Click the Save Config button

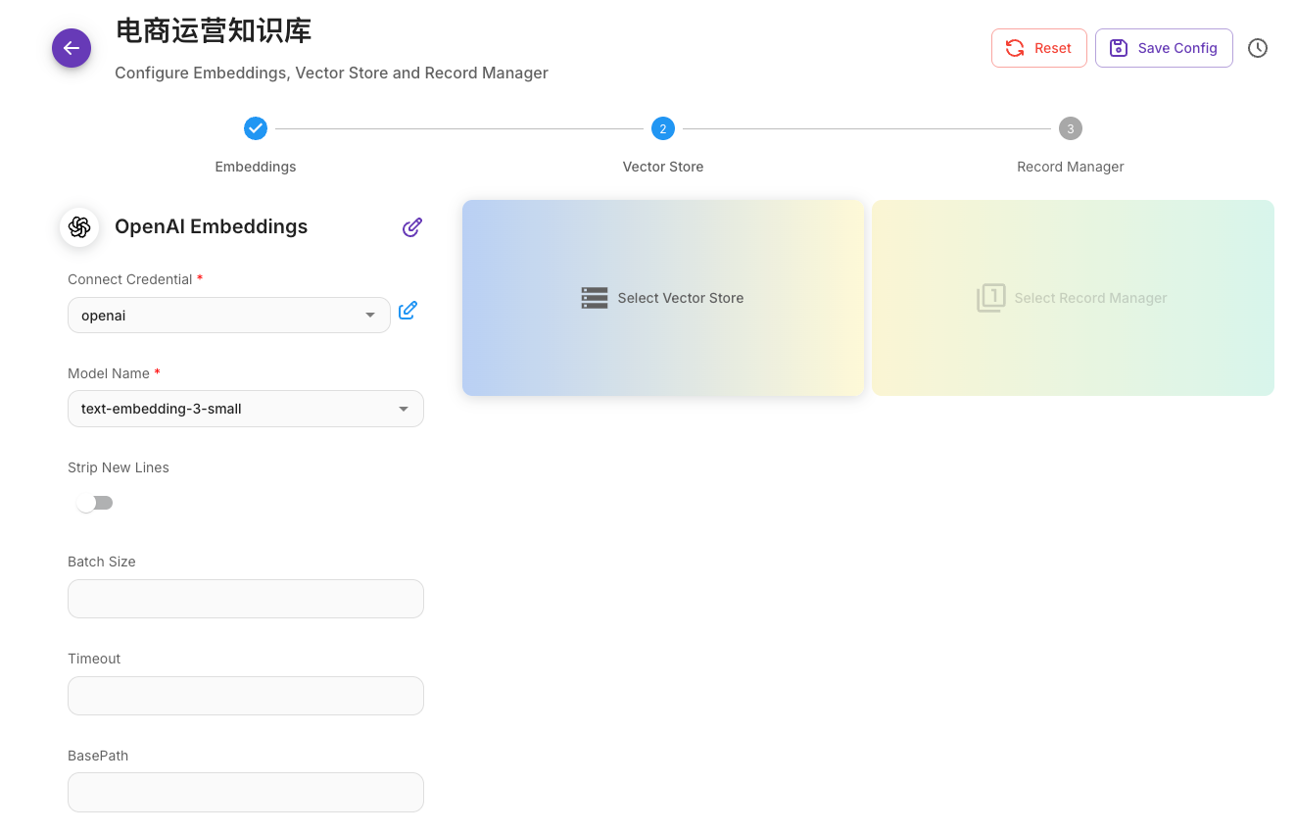coord(1163,48)
